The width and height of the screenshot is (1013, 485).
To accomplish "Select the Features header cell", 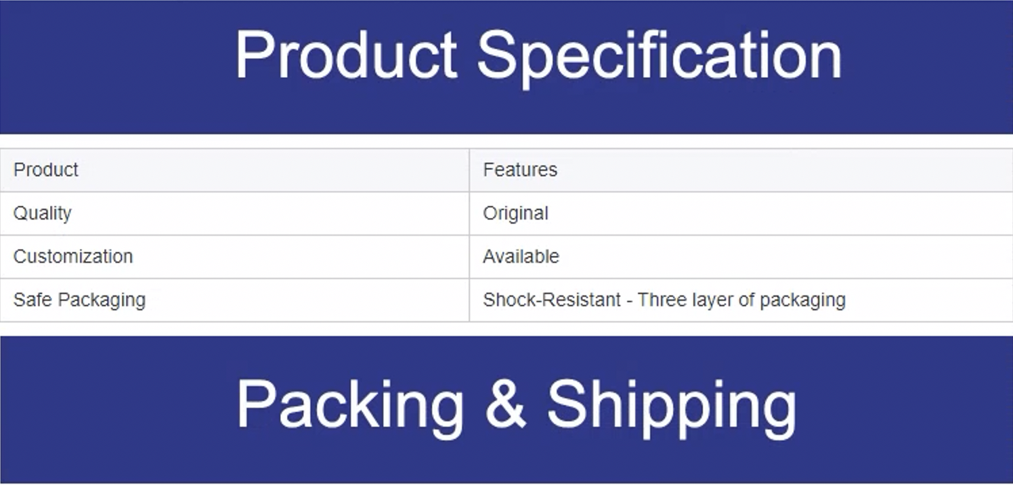I will pyautogui.click(x=520, y=169).
